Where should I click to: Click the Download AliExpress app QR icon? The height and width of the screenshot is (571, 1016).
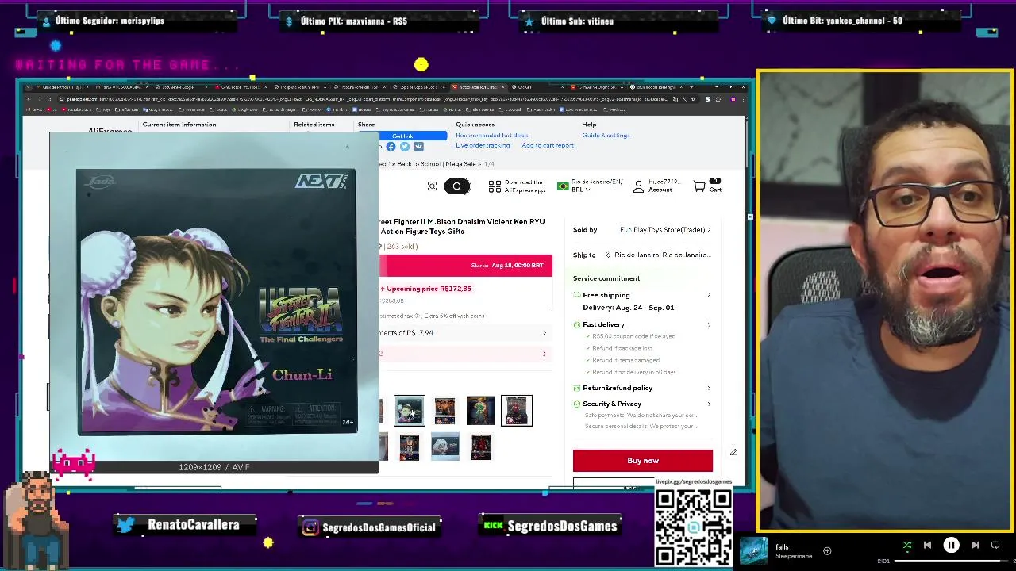495,186
